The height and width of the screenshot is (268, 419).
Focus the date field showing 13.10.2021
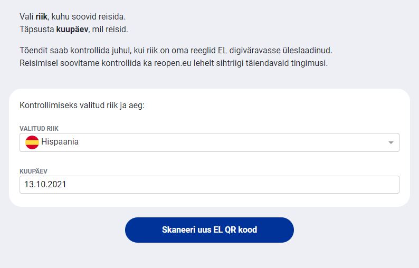(209, 185)
